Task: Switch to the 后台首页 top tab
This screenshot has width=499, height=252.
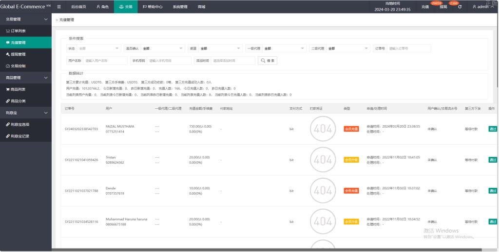Action: pos(78,7)
